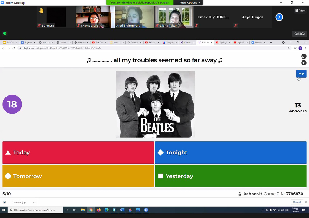Open Chrome media controls icon
309x218 pixels.
295,48
